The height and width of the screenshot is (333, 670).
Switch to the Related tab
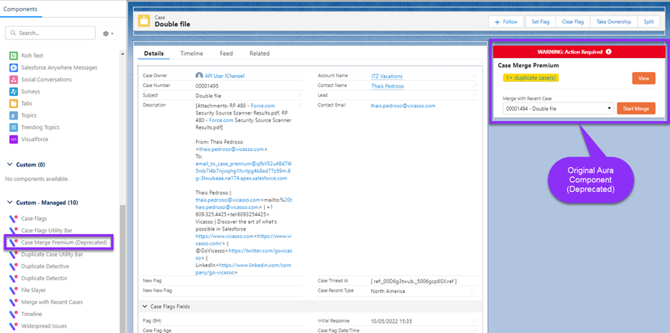click(x=260, y=54)
